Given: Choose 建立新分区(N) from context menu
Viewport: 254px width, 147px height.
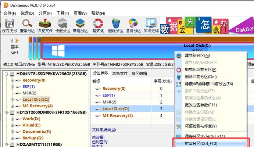Looking at the screenshot, I should 210,55.
